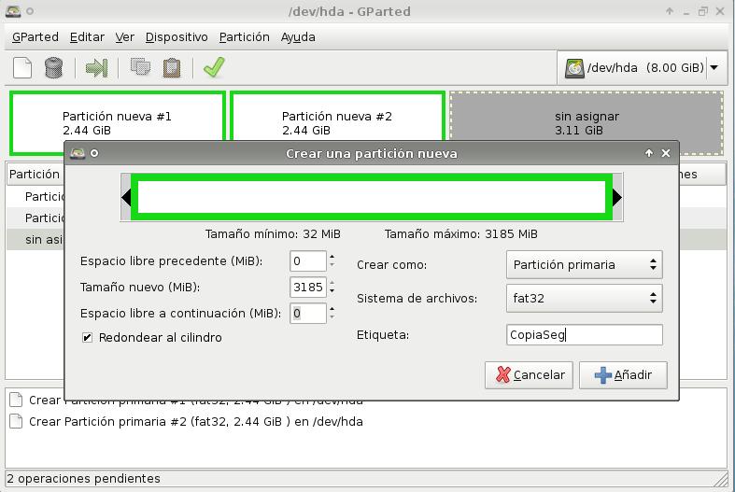735x492 pixels.
Task: Select the sin asignar 3.11 GiB block
Action: (x=587, y=122)
